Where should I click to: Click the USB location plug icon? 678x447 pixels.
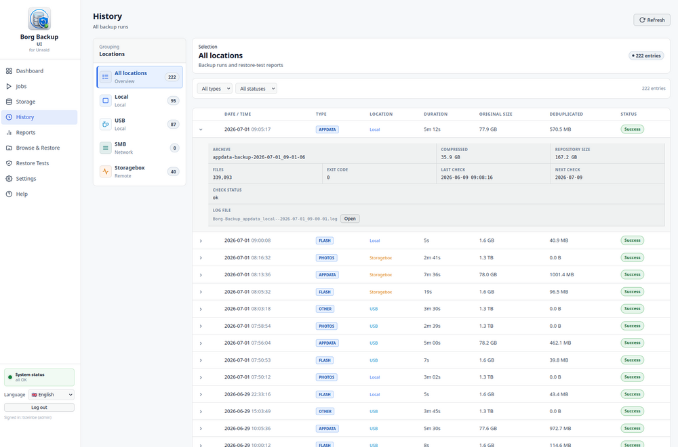106,125
